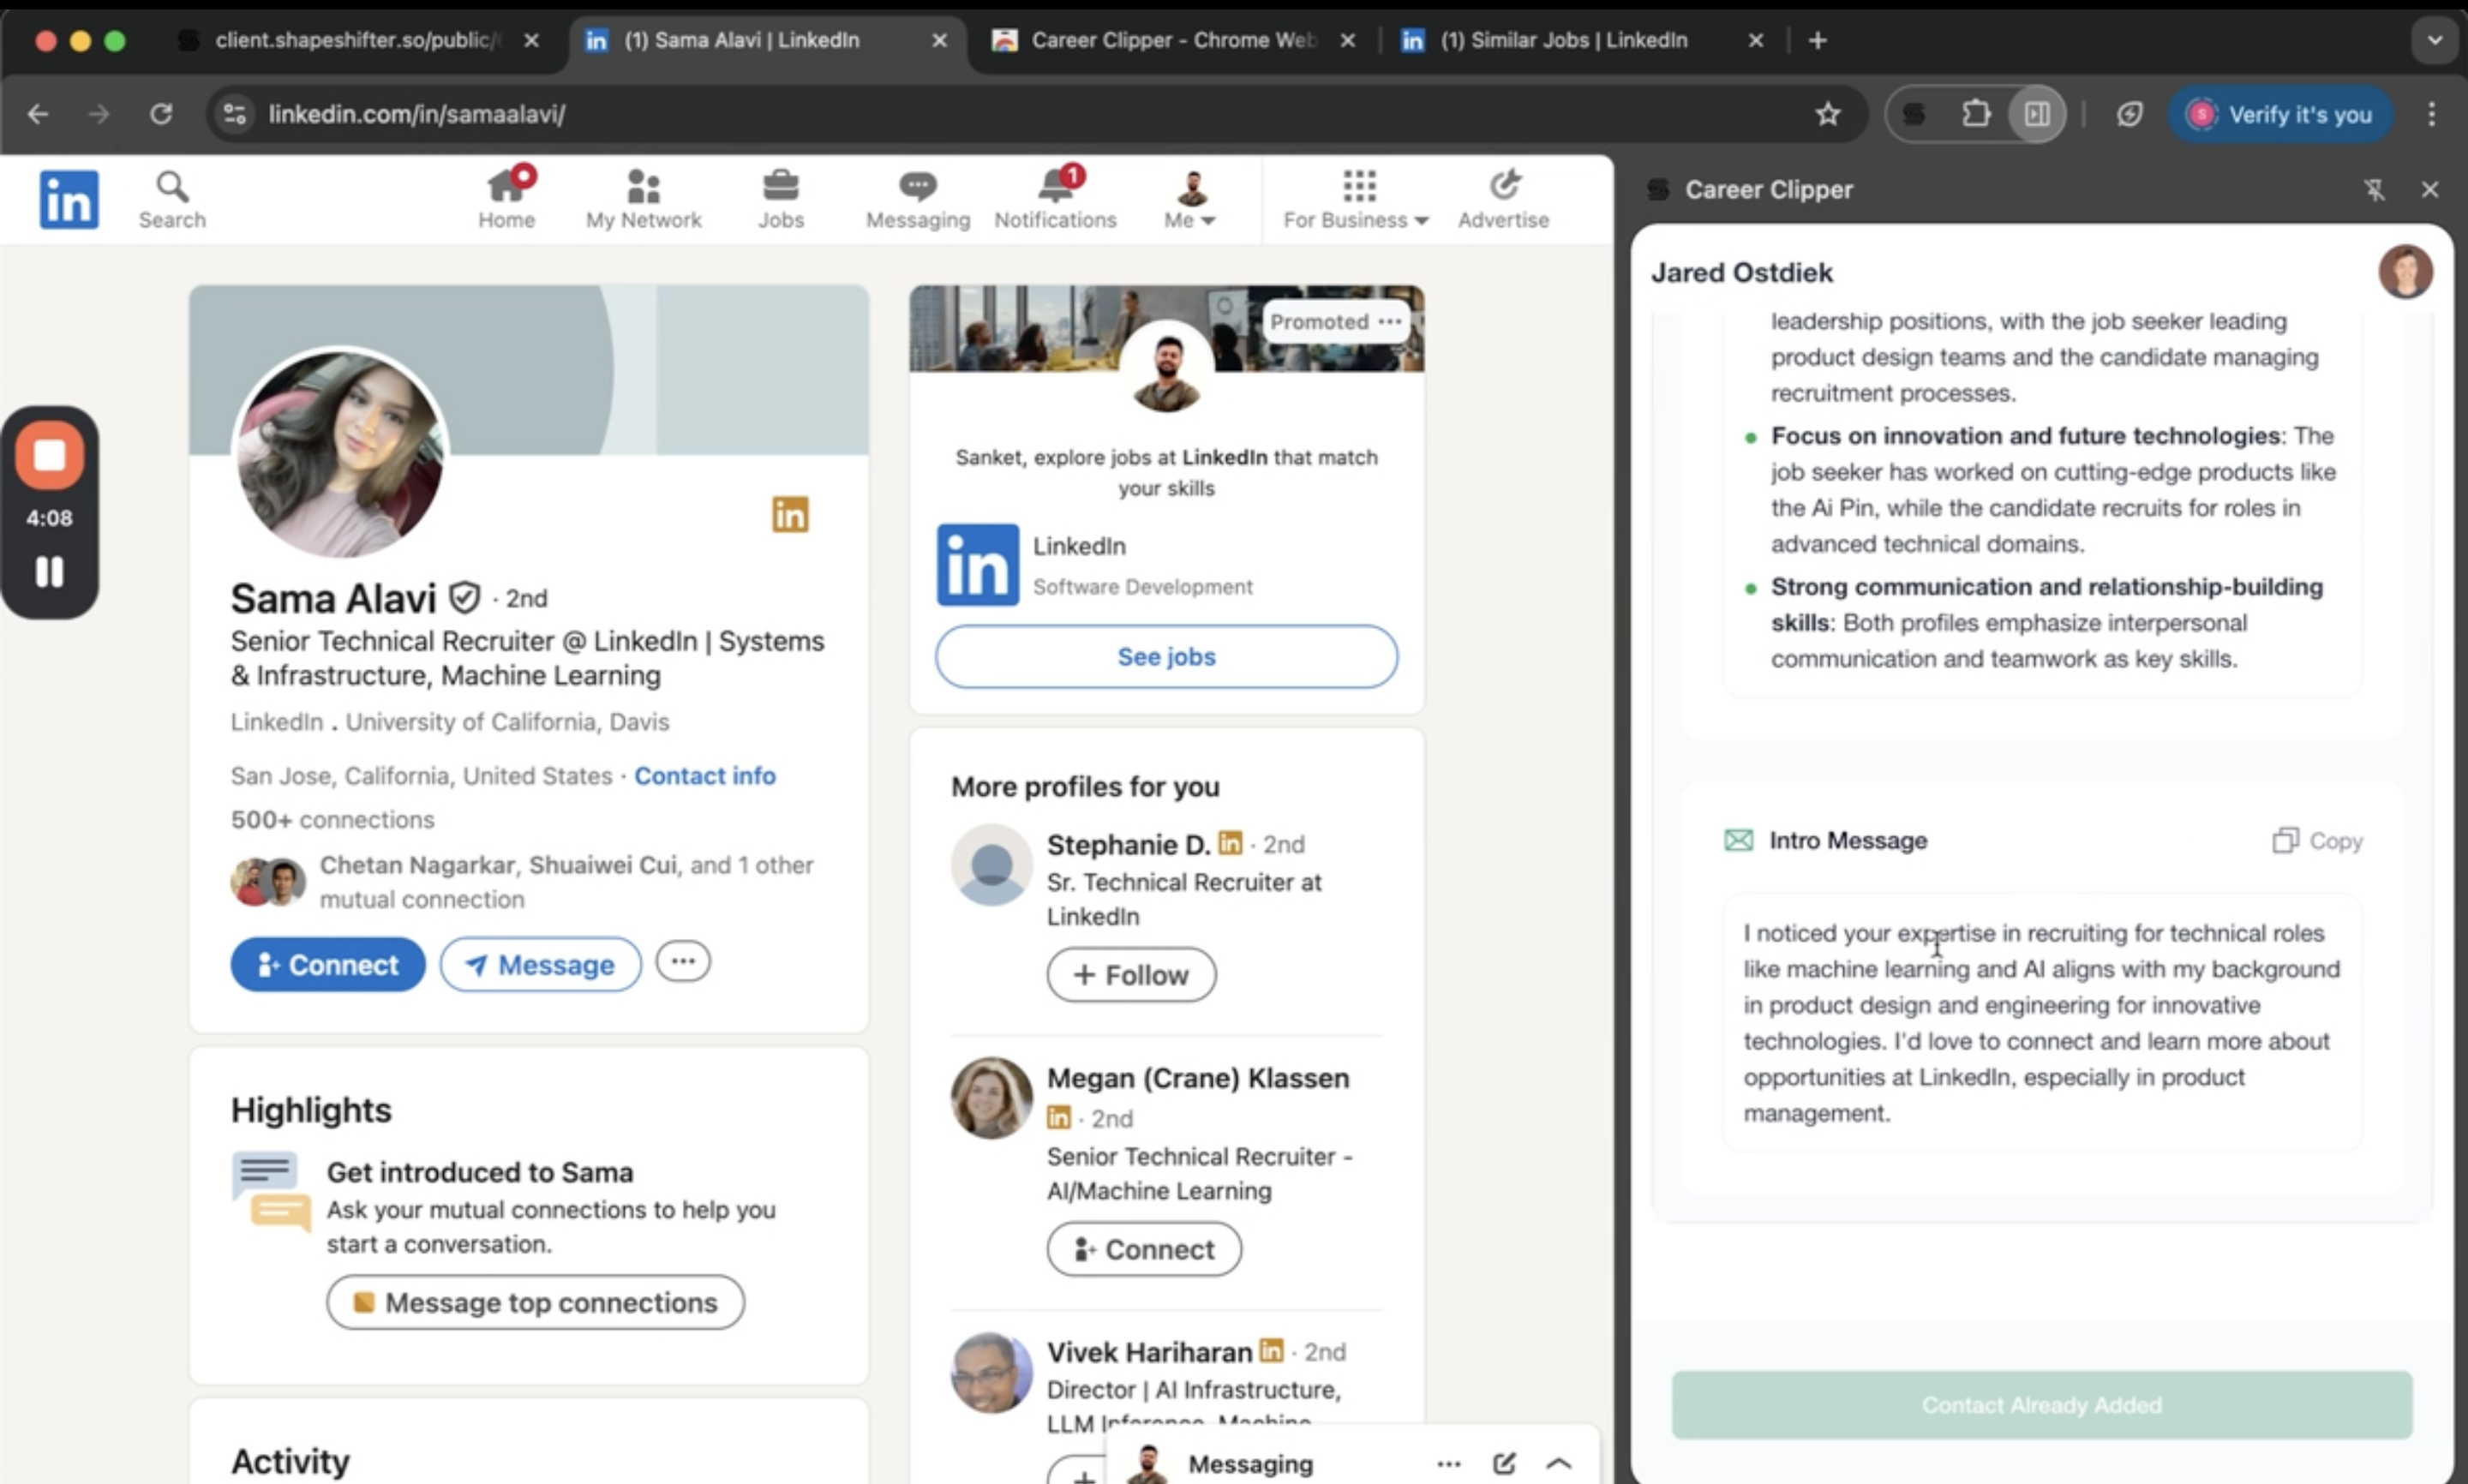Click compose new message icon

[x=1503, y=1463]
